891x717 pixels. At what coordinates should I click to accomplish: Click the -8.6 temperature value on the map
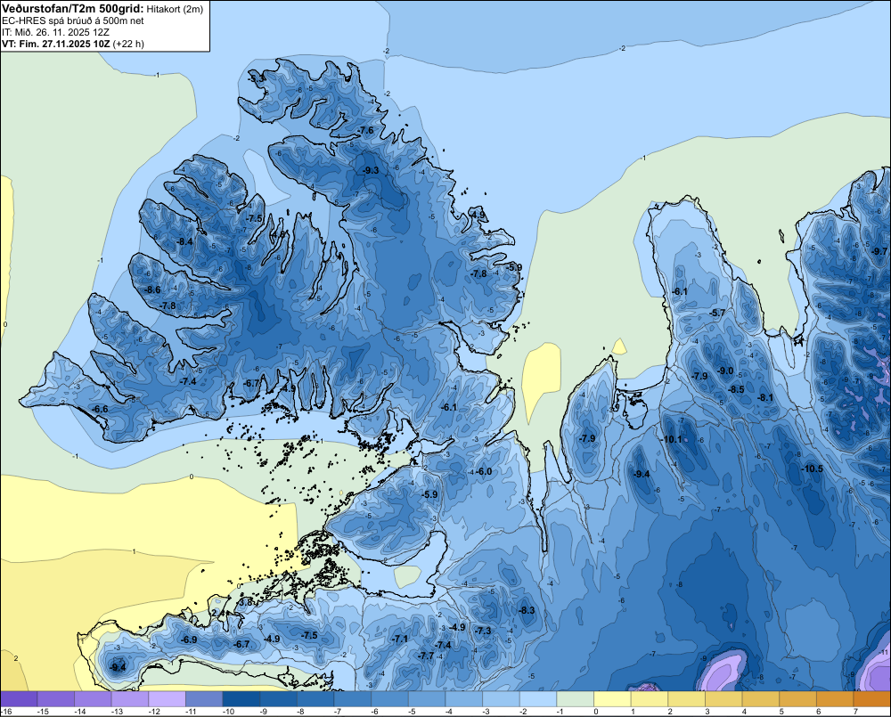coord(153,289)
